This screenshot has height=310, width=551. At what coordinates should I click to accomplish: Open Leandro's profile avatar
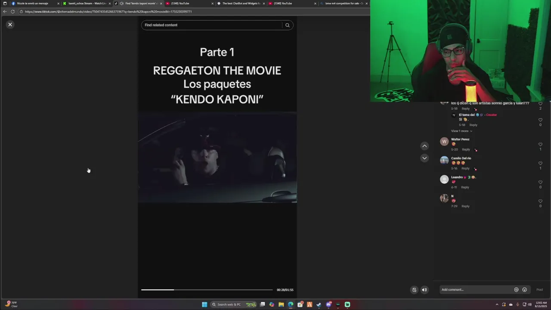(x=444, y=179)
